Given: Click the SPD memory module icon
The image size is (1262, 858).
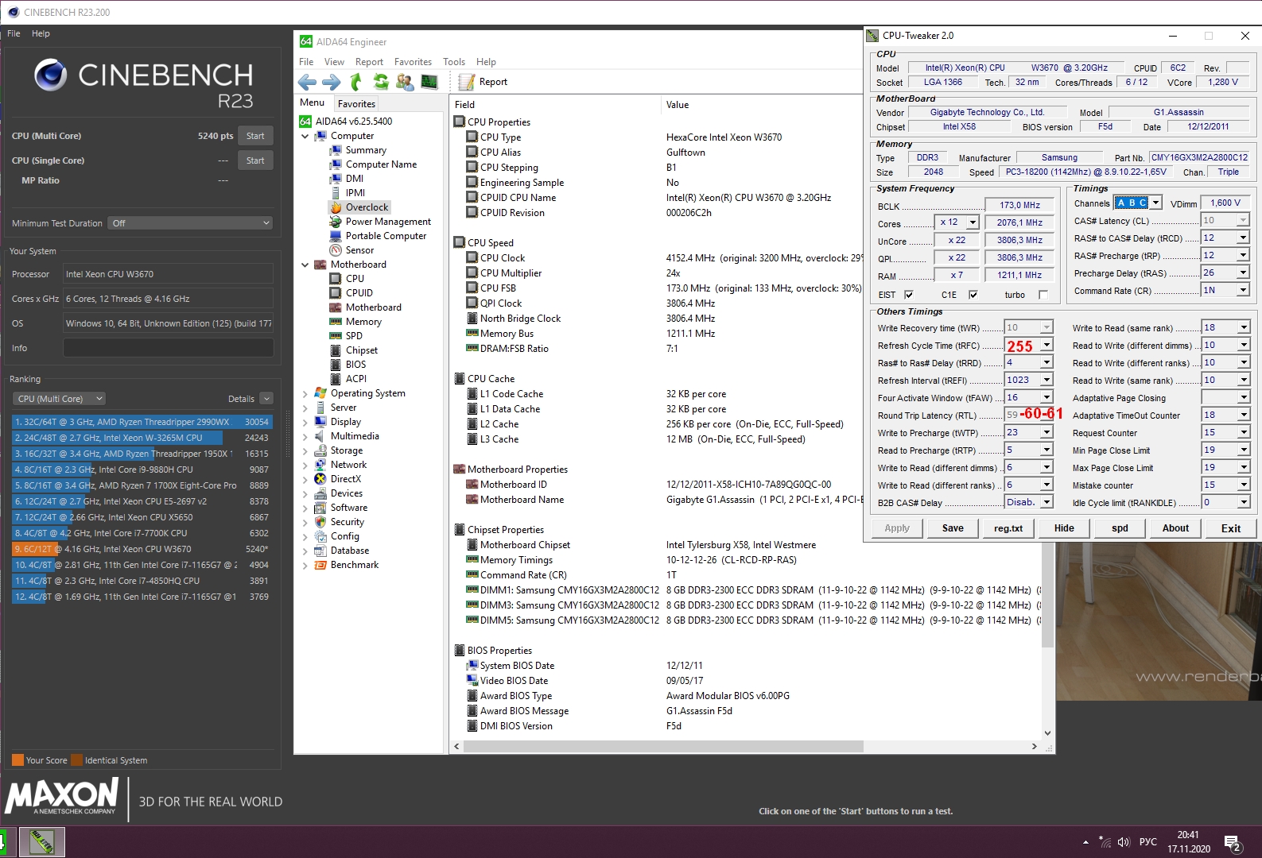Looking at the screenshot, I should (x=336, y=336).
